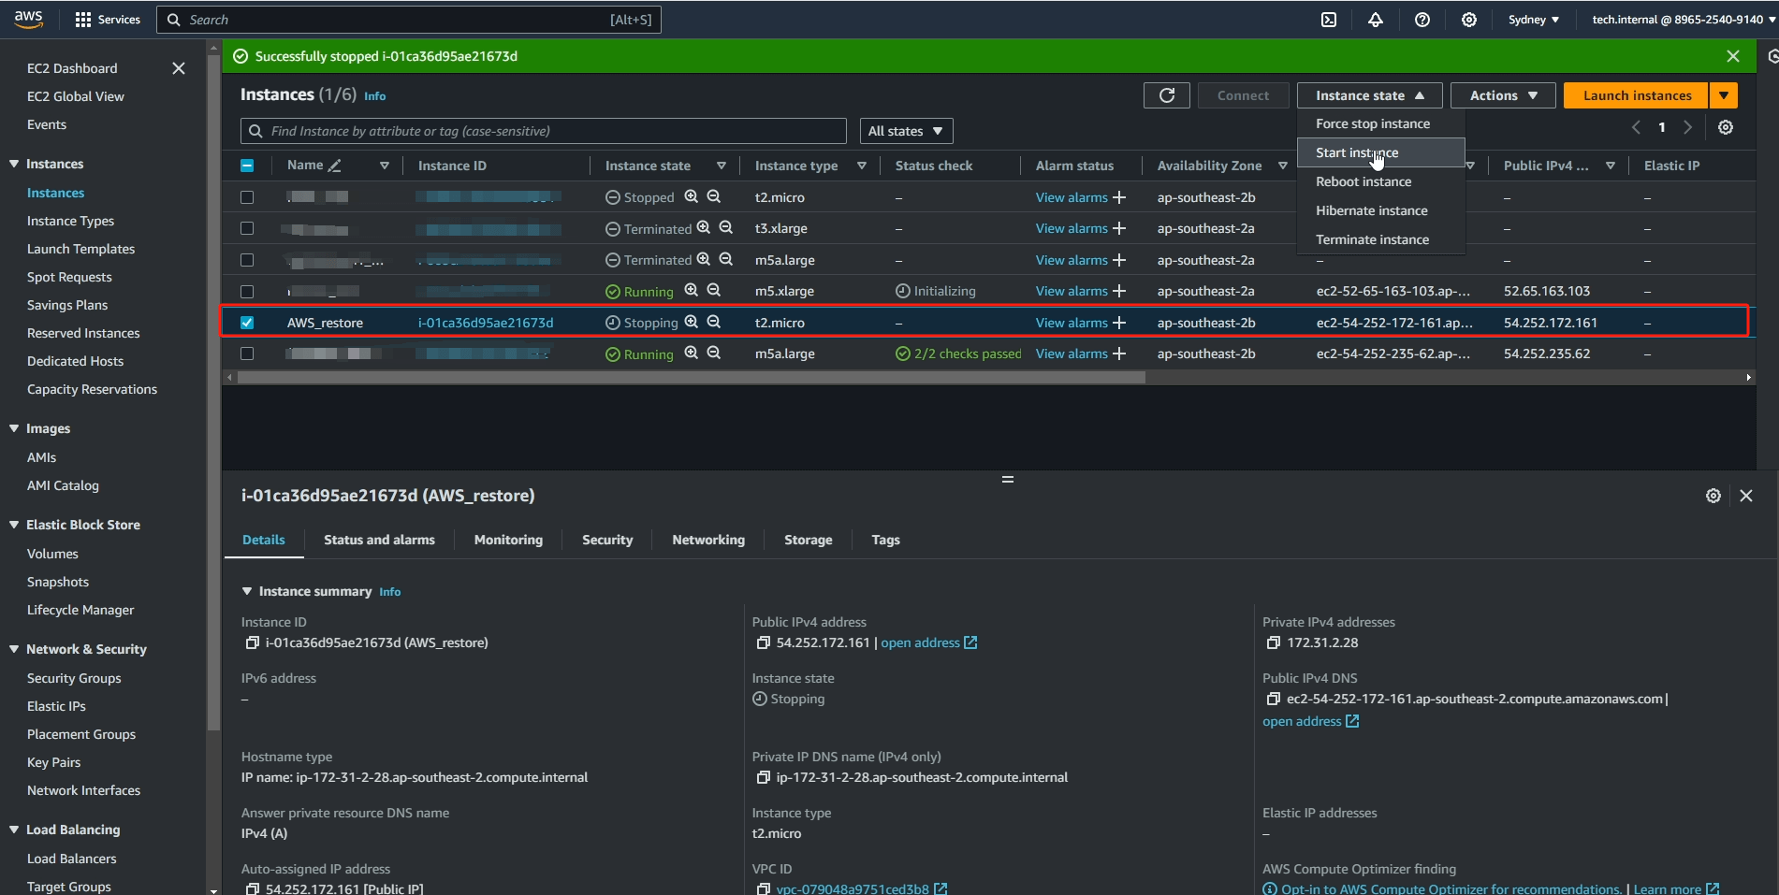Dismiss the success banner
This screenshot has height=895, width=1779.
tap(1733, 56)
